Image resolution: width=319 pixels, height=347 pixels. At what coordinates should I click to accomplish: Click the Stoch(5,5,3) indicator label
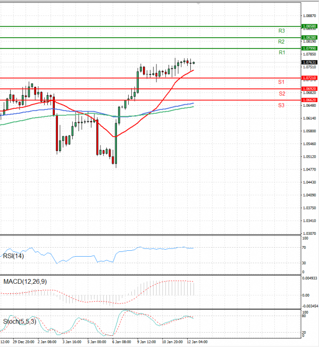coord(20,321)
